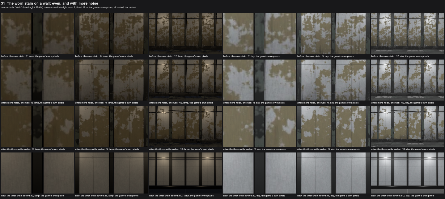Click caption 'after, the three walls cycled: f5, day'
This screenshot has width=445, height=199.
pos(328,149)
